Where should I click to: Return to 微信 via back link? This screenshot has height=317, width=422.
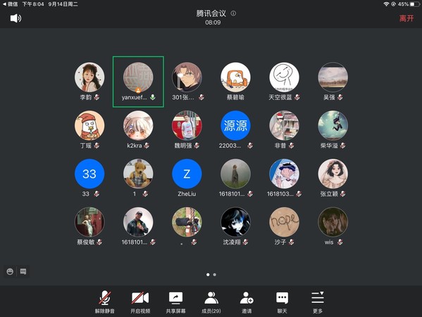[11, 4]
